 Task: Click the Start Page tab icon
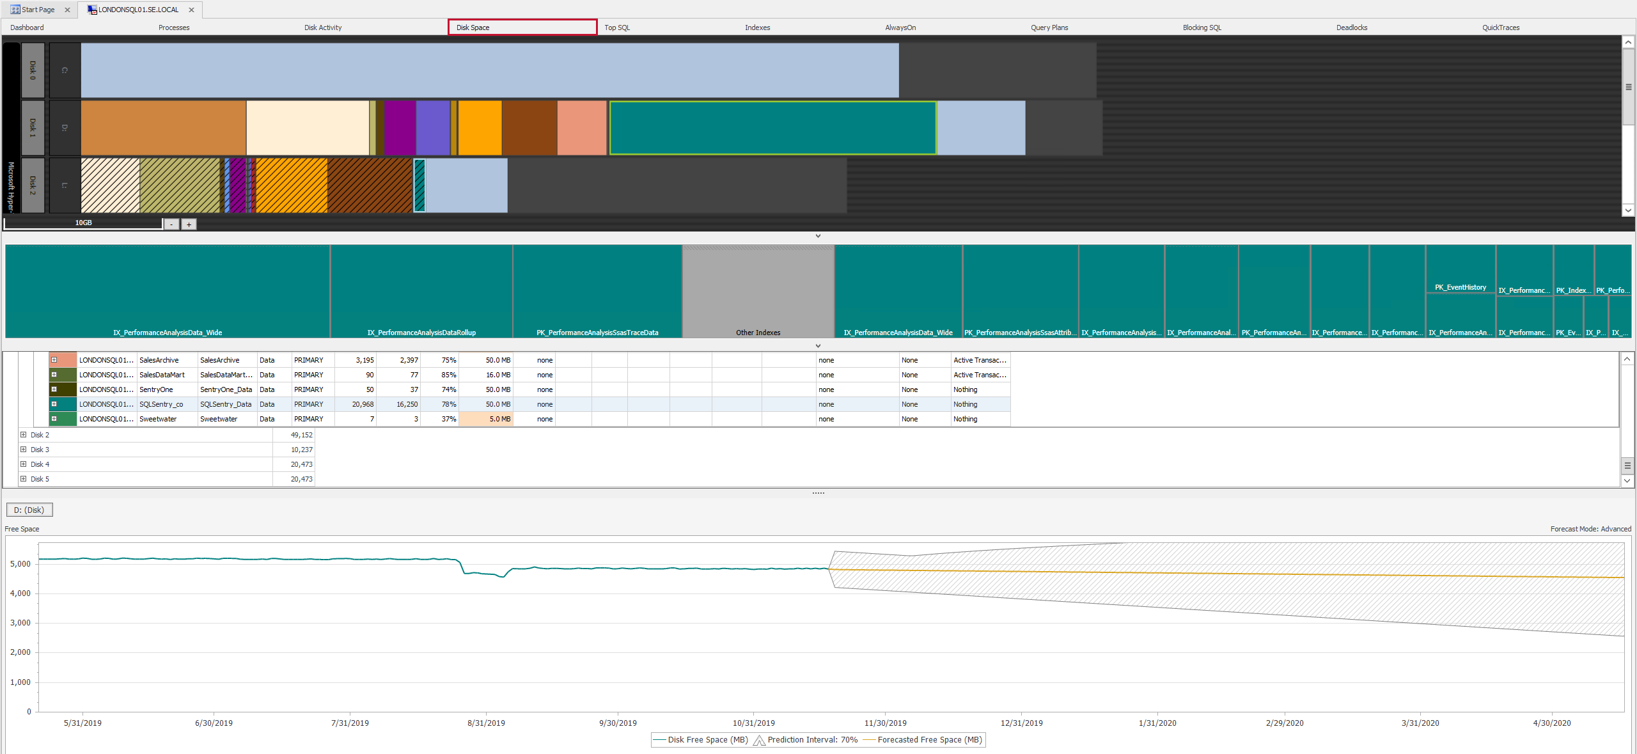(16, 10)
